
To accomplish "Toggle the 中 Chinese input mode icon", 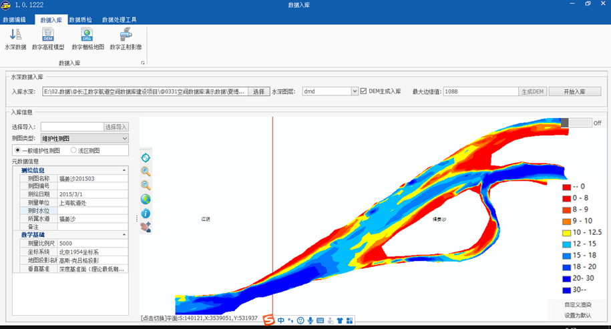I will point(280,320).
